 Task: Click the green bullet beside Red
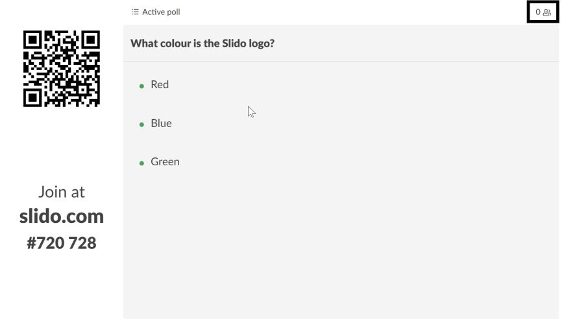click(x=141, y=86)
